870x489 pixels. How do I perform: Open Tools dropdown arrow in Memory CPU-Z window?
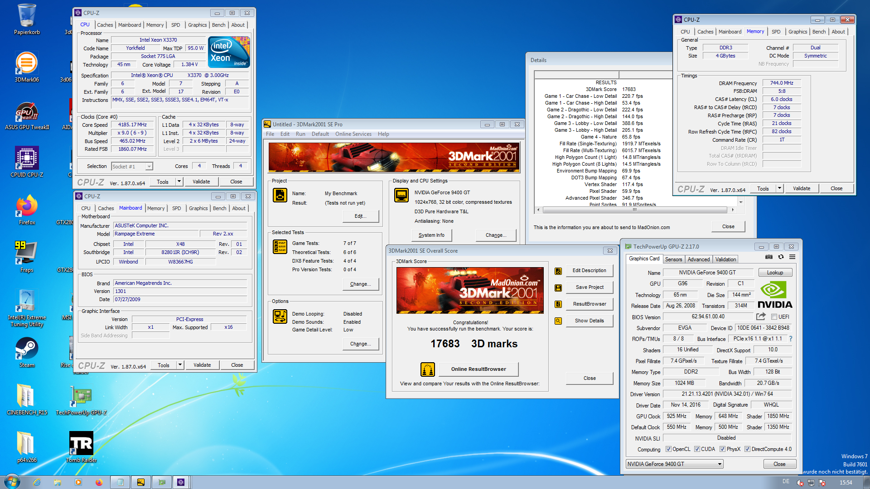(x=779, y=188)
